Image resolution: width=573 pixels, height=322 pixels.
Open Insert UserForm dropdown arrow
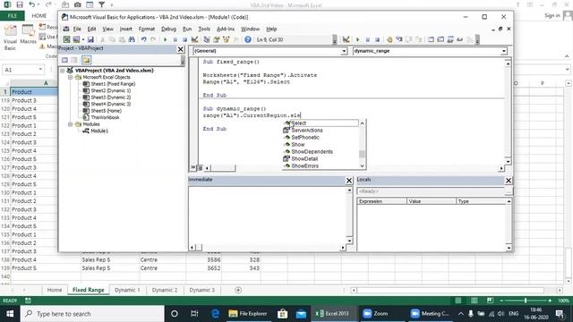(x=83, y=39)
